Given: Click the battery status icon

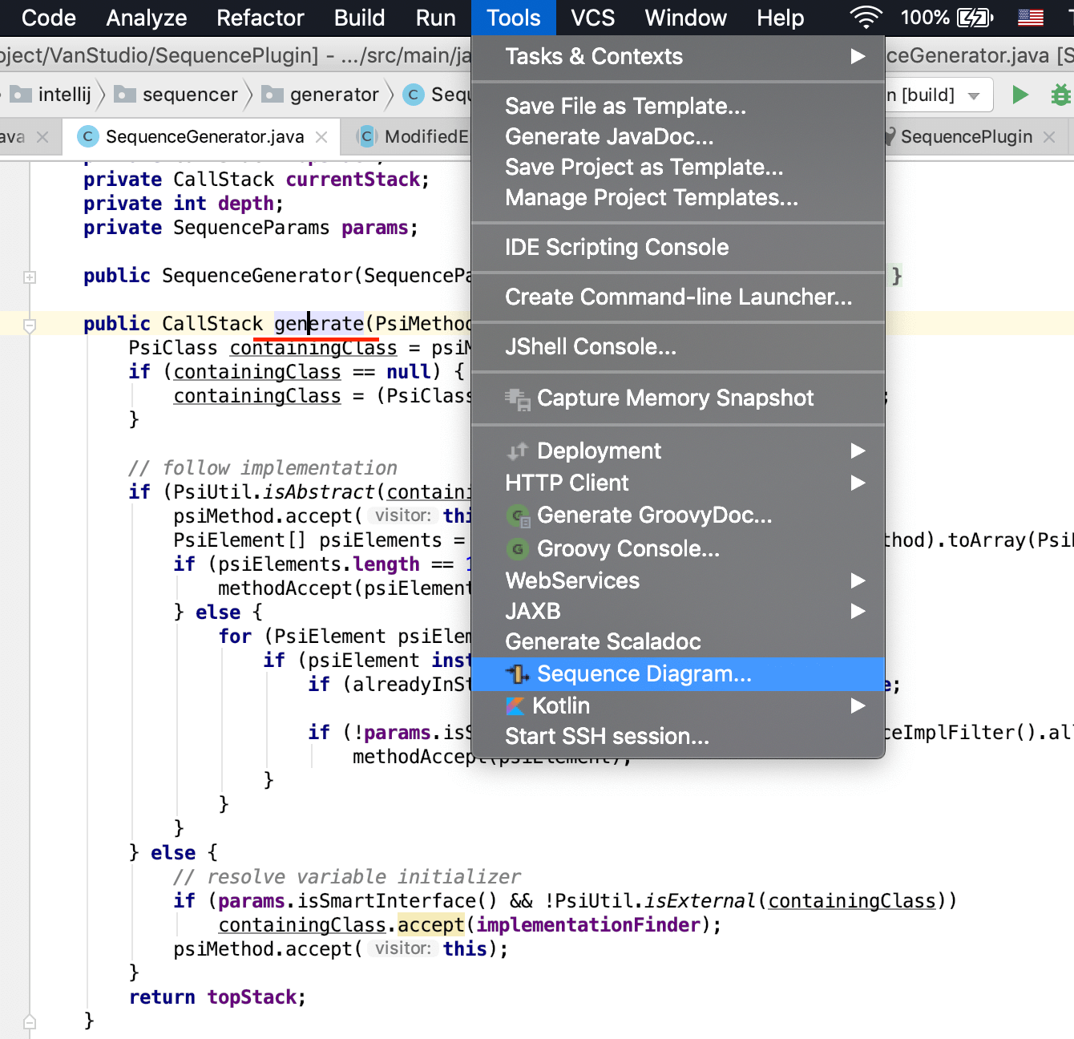Looking at the screenshot, I should [x=975, y=18].
